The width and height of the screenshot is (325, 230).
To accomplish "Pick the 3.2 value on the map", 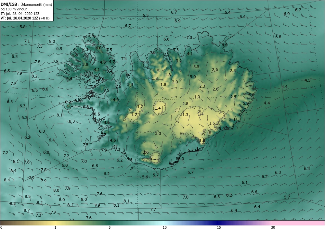I will pos(179,61).
